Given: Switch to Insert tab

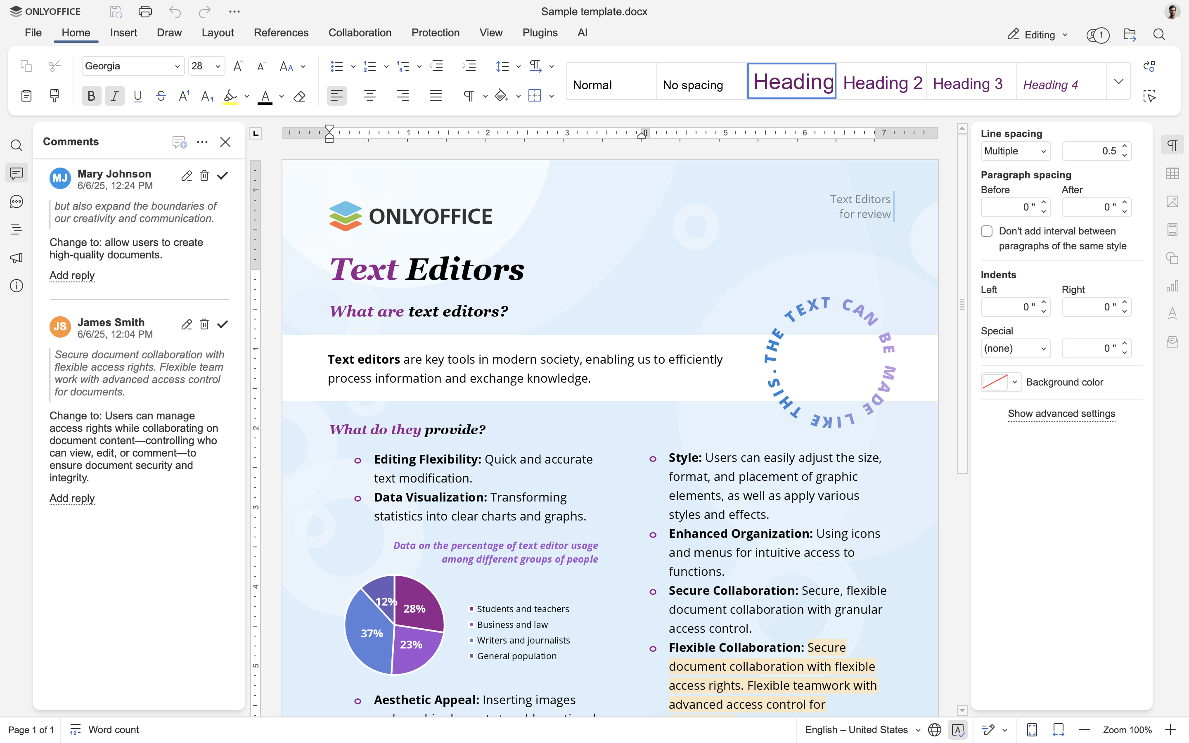Looking at the screenshot, I should point(123,33).
